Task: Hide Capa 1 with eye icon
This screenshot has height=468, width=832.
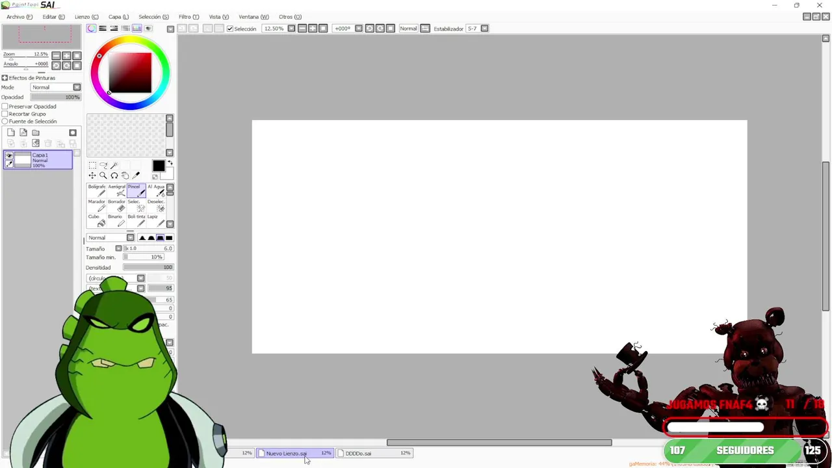Action: [9, 155]
